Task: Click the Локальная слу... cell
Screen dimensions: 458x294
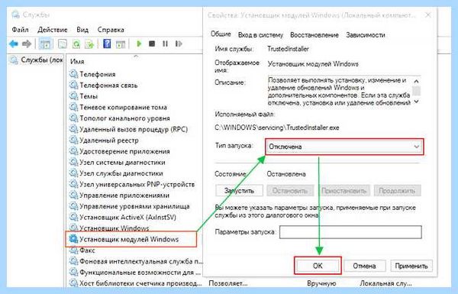Action: click(385, 283)
